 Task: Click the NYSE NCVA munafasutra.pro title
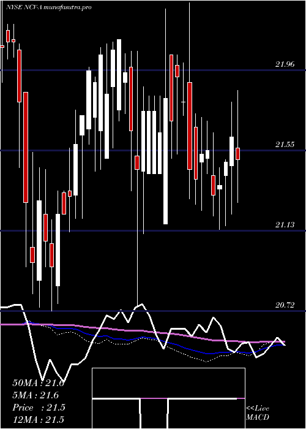[x=48, y=7]
